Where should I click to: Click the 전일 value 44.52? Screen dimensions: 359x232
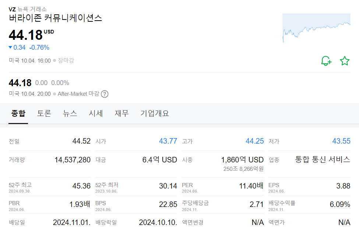point(81,141)
